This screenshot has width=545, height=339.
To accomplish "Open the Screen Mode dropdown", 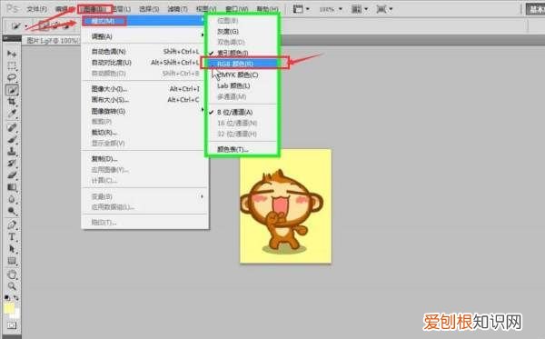I will pyautogui.click(x=384, y=9).
